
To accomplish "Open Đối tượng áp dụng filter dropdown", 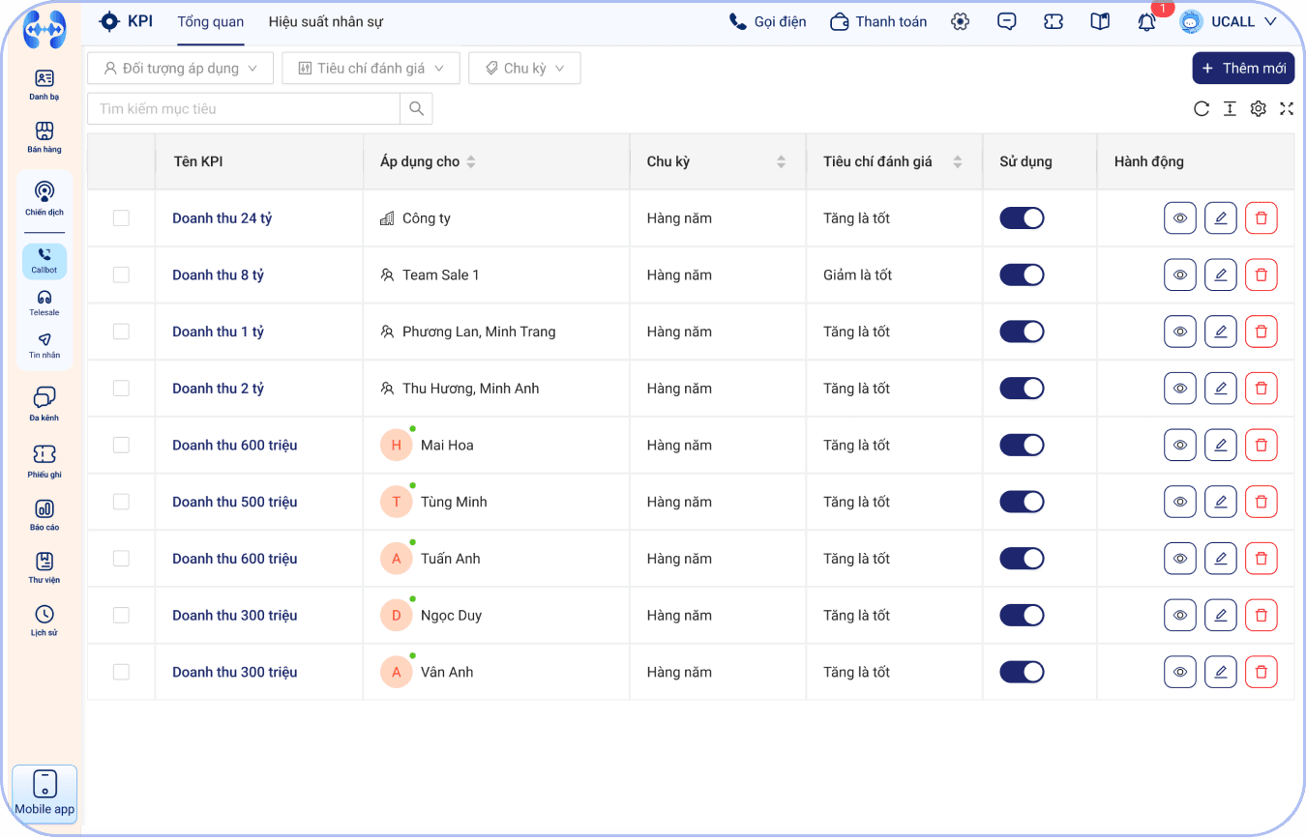I will click(x=181, y=68).
